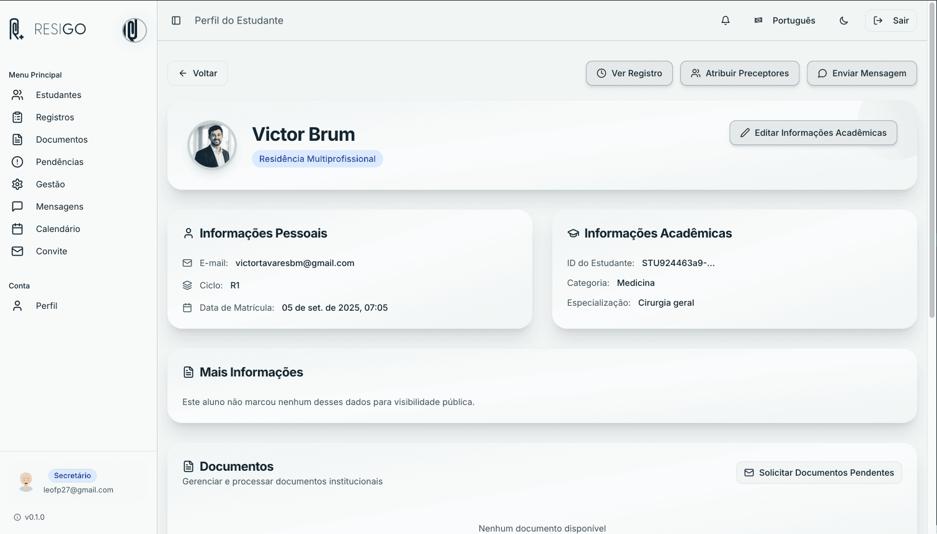Click the Registros clipboard icon
937x534 pixels.
[17, 117]
